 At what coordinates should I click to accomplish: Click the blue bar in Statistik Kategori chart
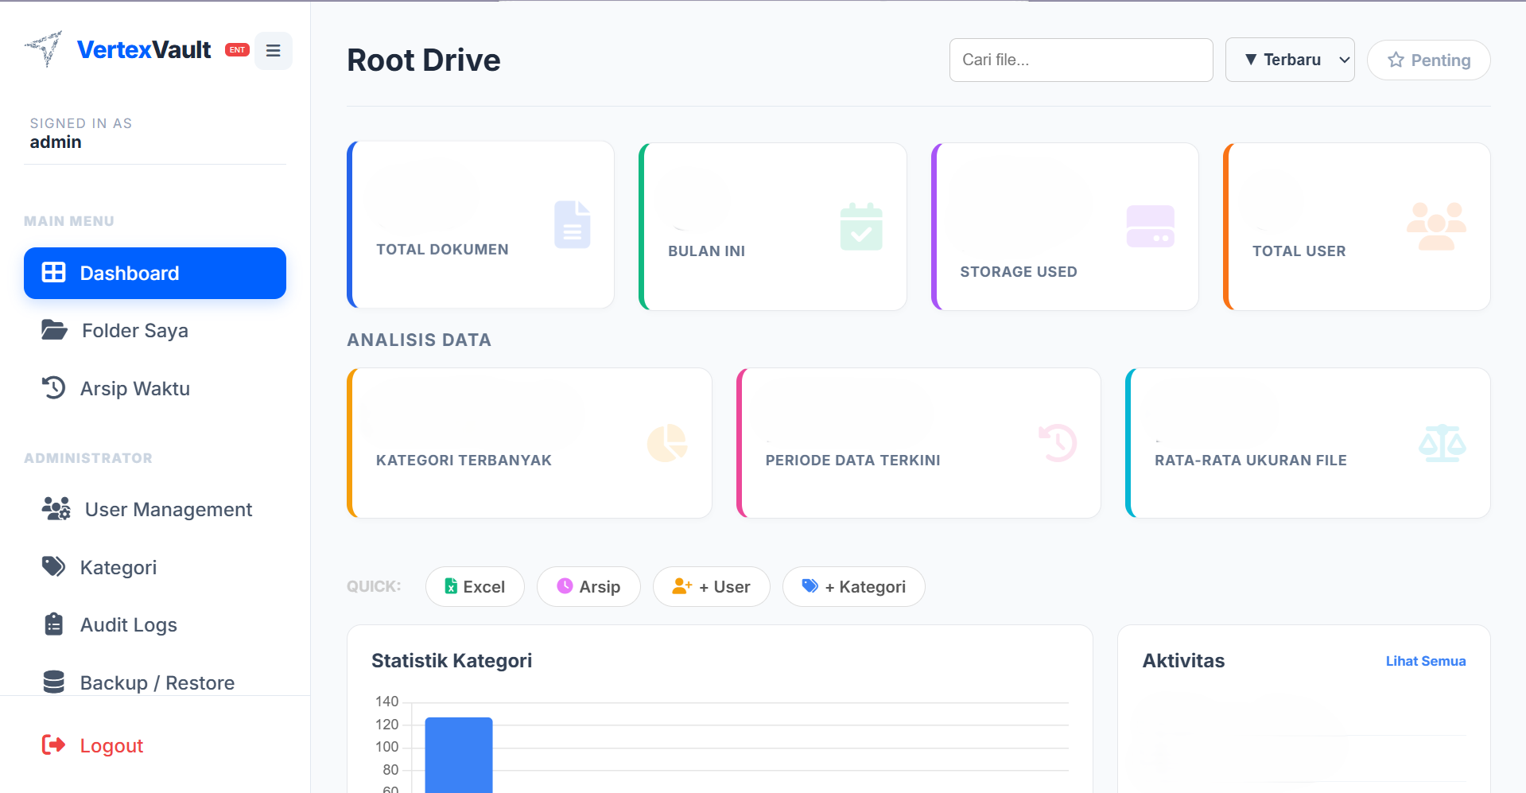pyautogui.click(x=459, y=755)
